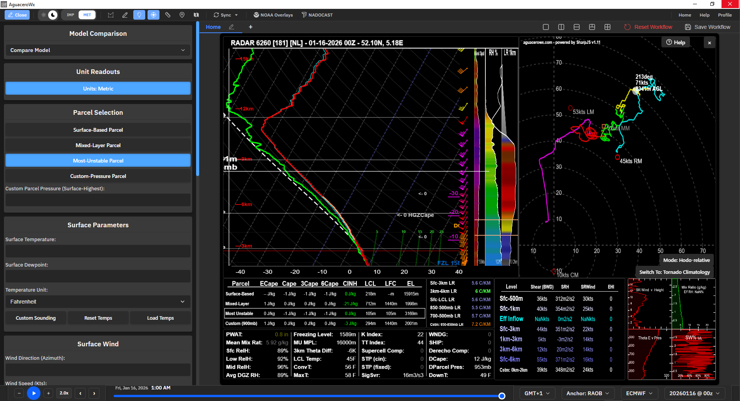The height and width of the screenshot is (401, 740).
Task: Add a new workspace tab with plus
Action: 250,27
